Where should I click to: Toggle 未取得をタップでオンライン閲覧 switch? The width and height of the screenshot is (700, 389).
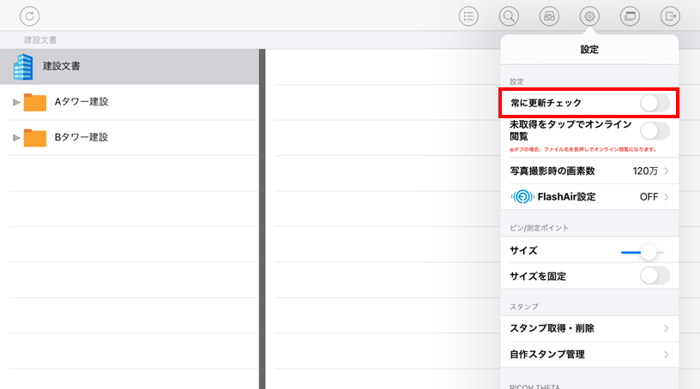click(x=655, y=131)
